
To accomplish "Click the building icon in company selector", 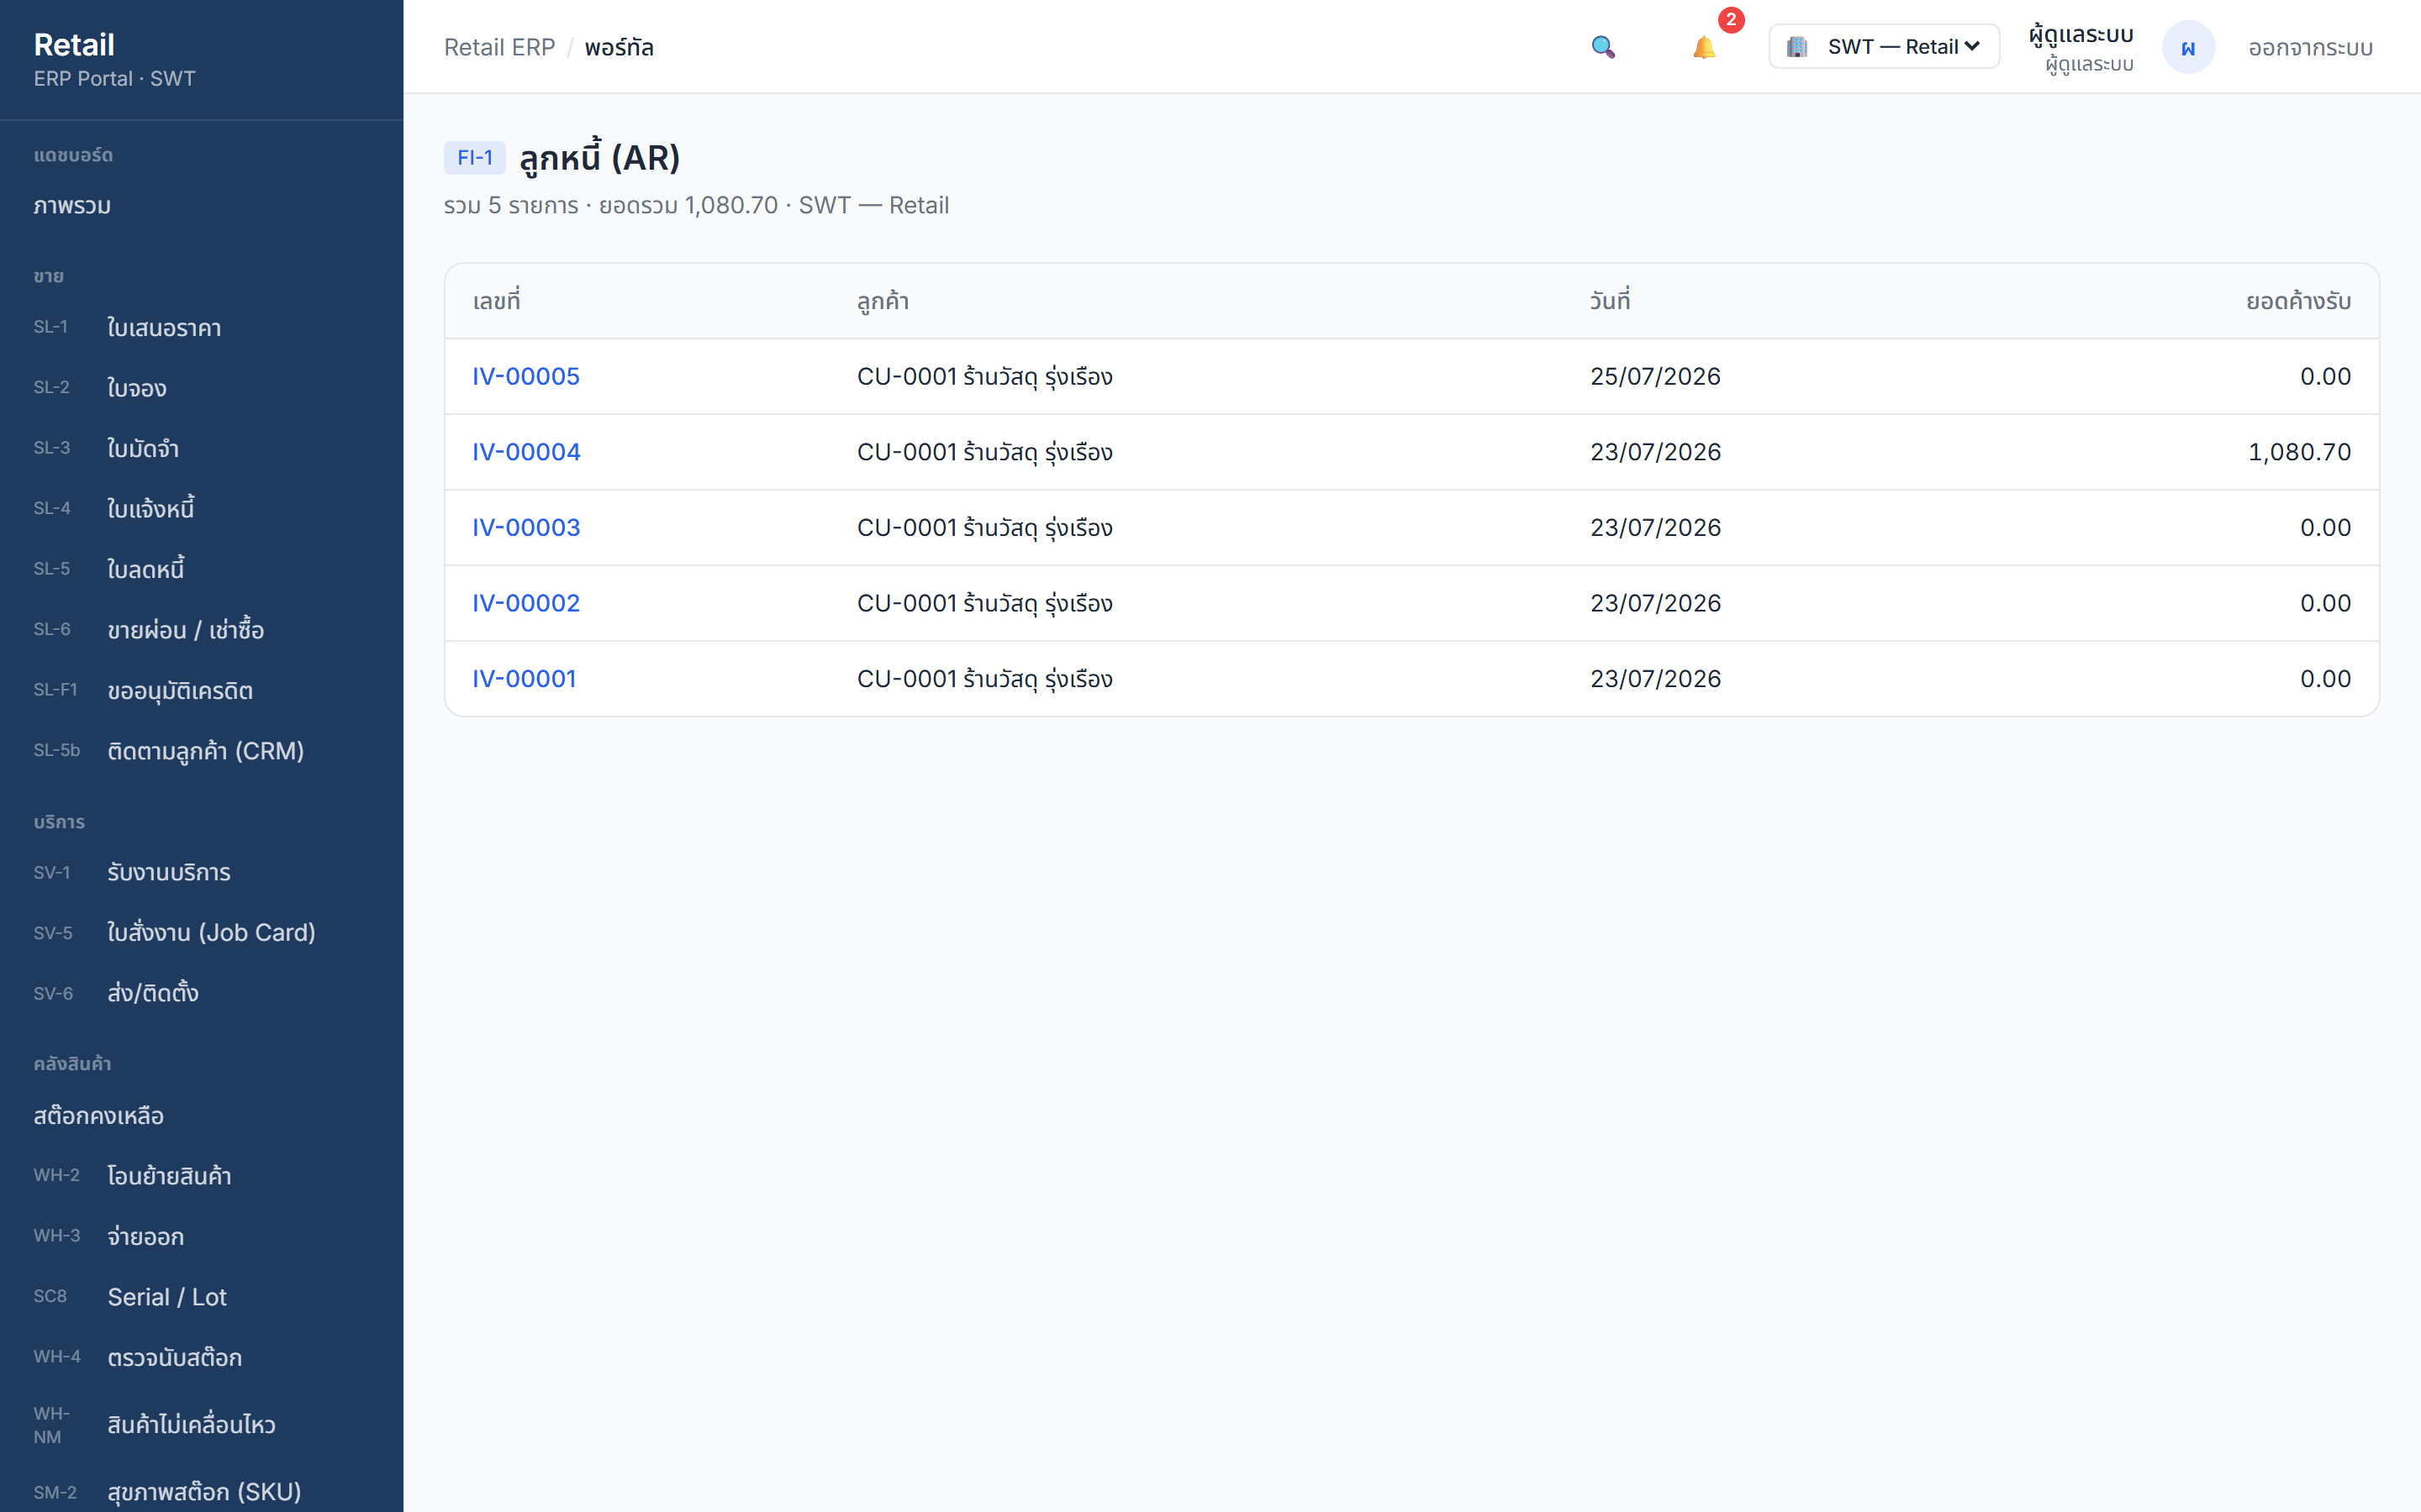I will coord(1796,47).
